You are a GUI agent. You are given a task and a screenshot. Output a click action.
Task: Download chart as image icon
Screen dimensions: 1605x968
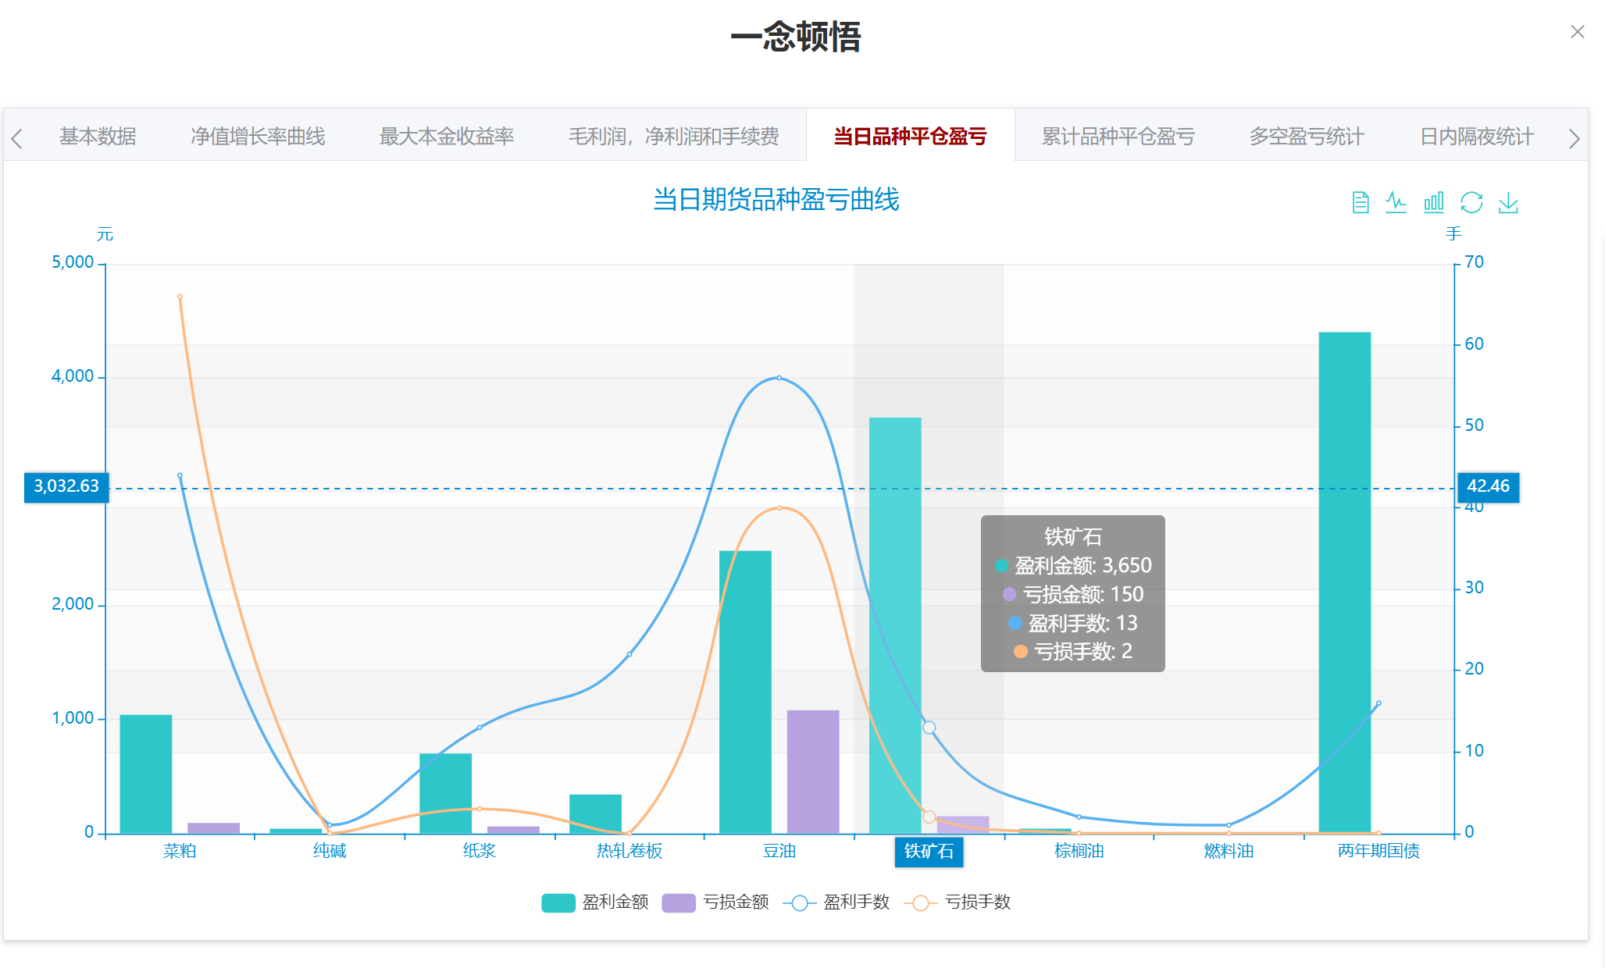tap(1508, 203)
